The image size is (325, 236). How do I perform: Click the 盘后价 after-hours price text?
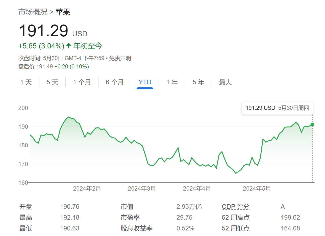point(27,66)
